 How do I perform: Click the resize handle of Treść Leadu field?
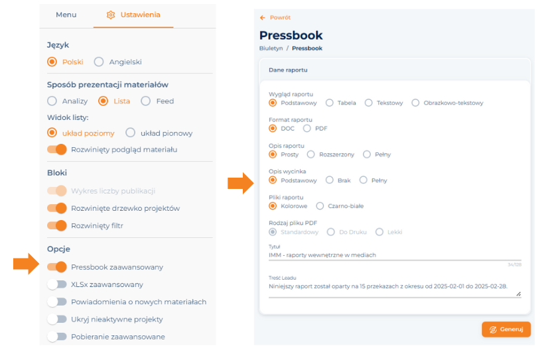click(x=519, y=294)
